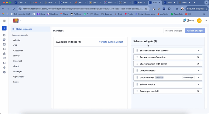209x114 pixels.
Task: Click Edit widget on the Dock Number row
Action: click(188, 78)
